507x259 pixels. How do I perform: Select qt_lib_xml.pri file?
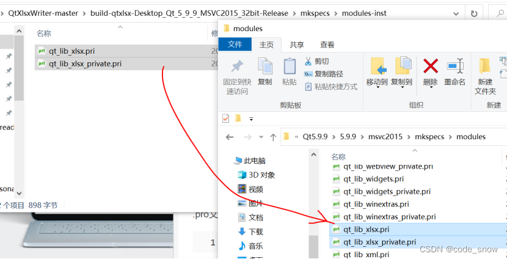[366, 255]
